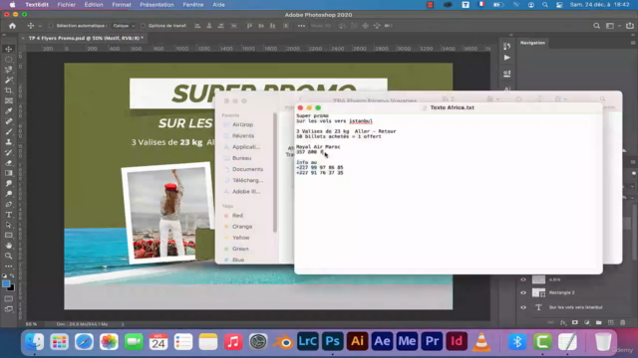
Task: Open the Édition menu
Action: [x=94, y=5]
